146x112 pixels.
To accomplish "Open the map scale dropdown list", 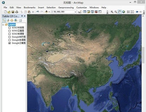I will (75, 12).
